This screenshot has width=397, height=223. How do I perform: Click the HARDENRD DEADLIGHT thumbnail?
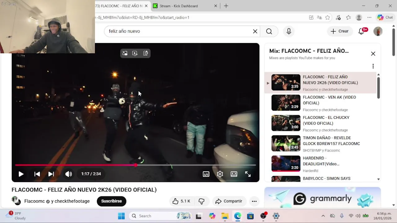pos(286,164)
